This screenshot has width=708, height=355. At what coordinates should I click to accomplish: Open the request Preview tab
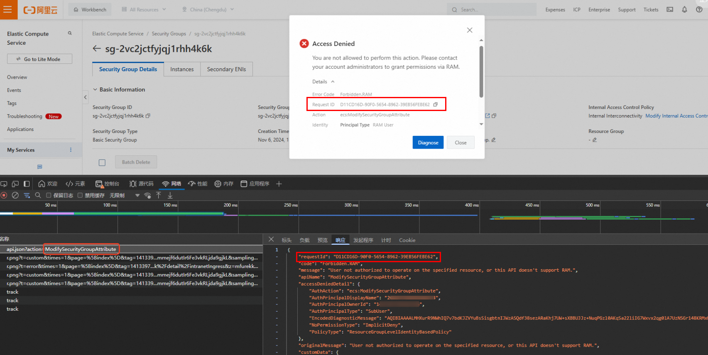(323, 240)
